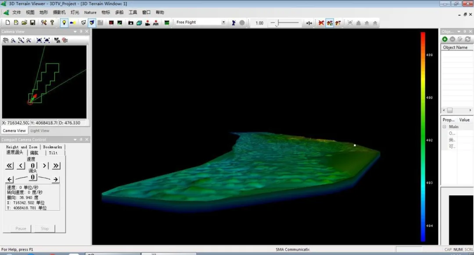Click the first blue camera-fit icon in Camera View
The height and width of the screenshot is (255, 474).
click(39, 40)
